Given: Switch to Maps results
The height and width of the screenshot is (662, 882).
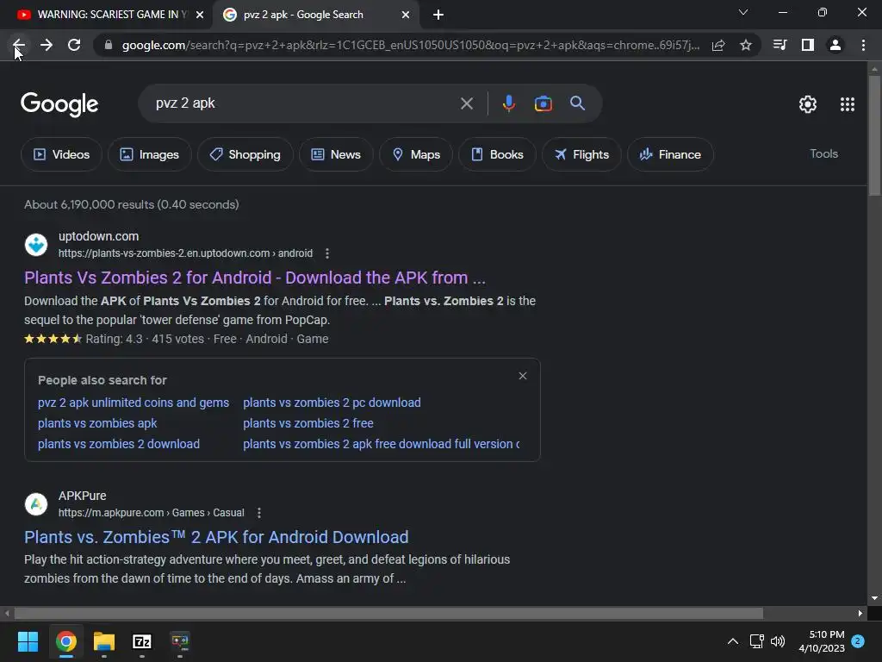Looking at the screenshot, I should click(x=416, y=154).
